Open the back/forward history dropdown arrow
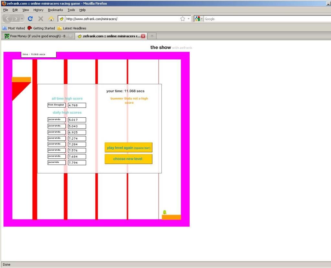Viewport: 331px width, 268px height. [x=22, y=19]
